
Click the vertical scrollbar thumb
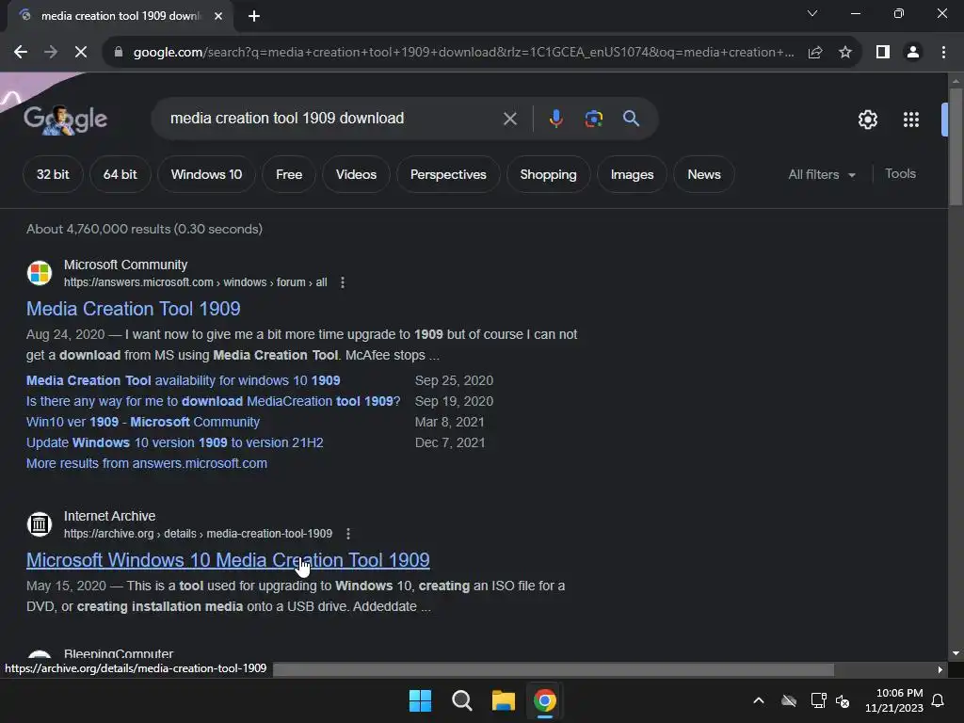(956, 146)
